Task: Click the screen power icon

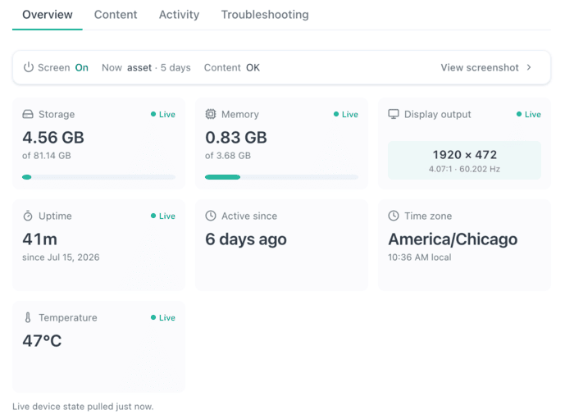Action: pyautogui.click(x=29, y=67)
